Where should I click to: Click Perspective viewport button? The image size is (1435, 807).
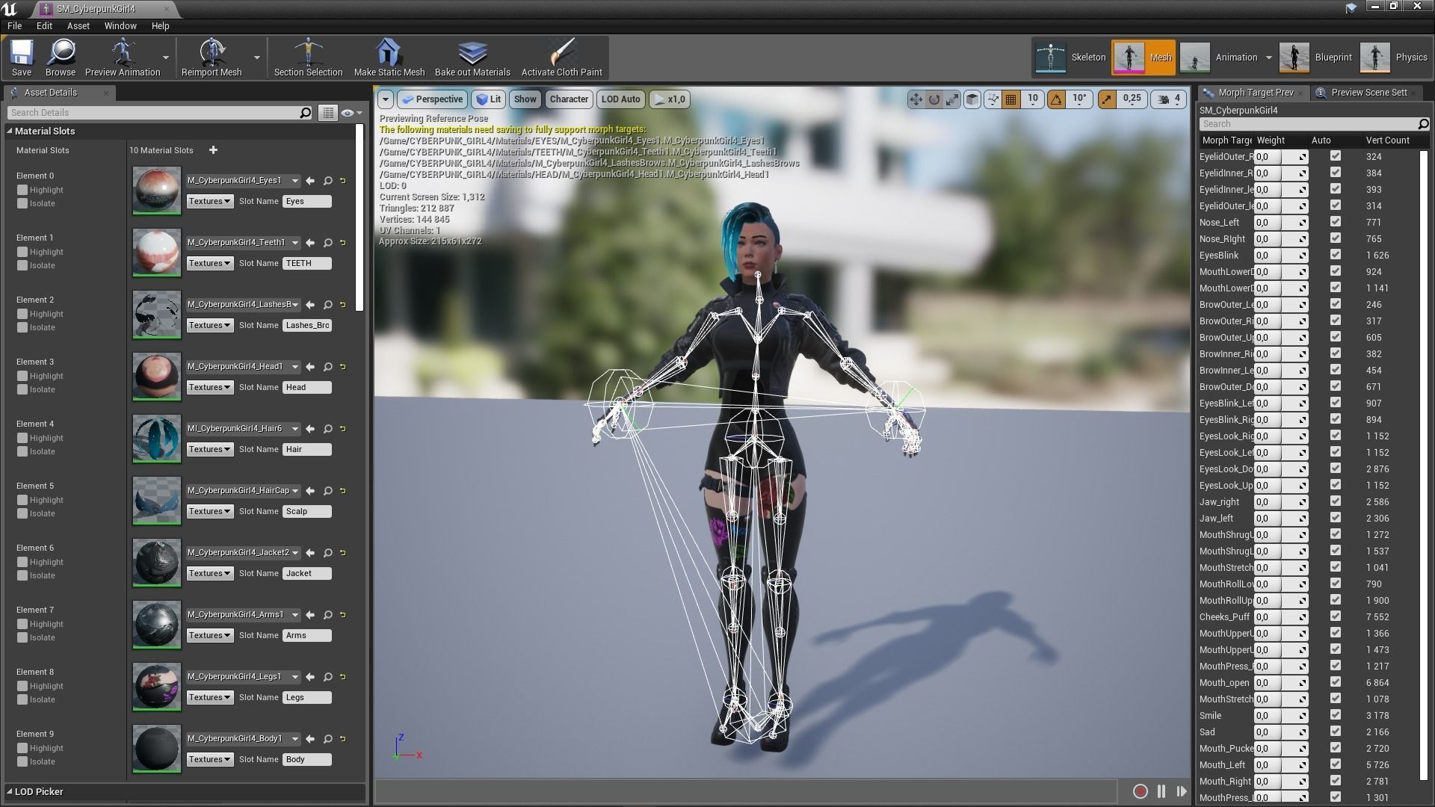coord(432,99)
